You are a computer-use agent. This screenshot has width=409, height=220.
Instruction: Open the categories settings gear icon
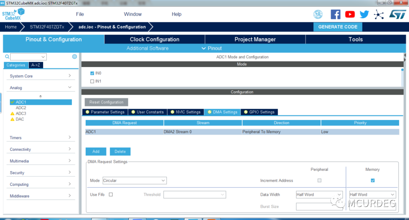coord(74,56)
